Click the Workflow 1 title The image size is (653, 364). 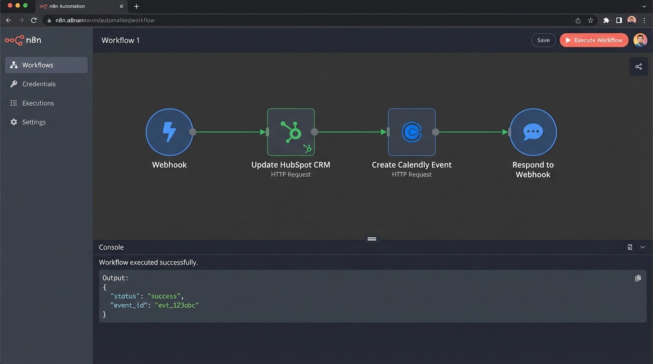[x=121, y=40]
